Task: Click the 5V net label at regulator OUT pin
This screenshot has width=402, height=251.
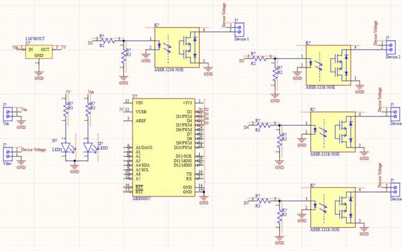Action: [x=64, y=47]
